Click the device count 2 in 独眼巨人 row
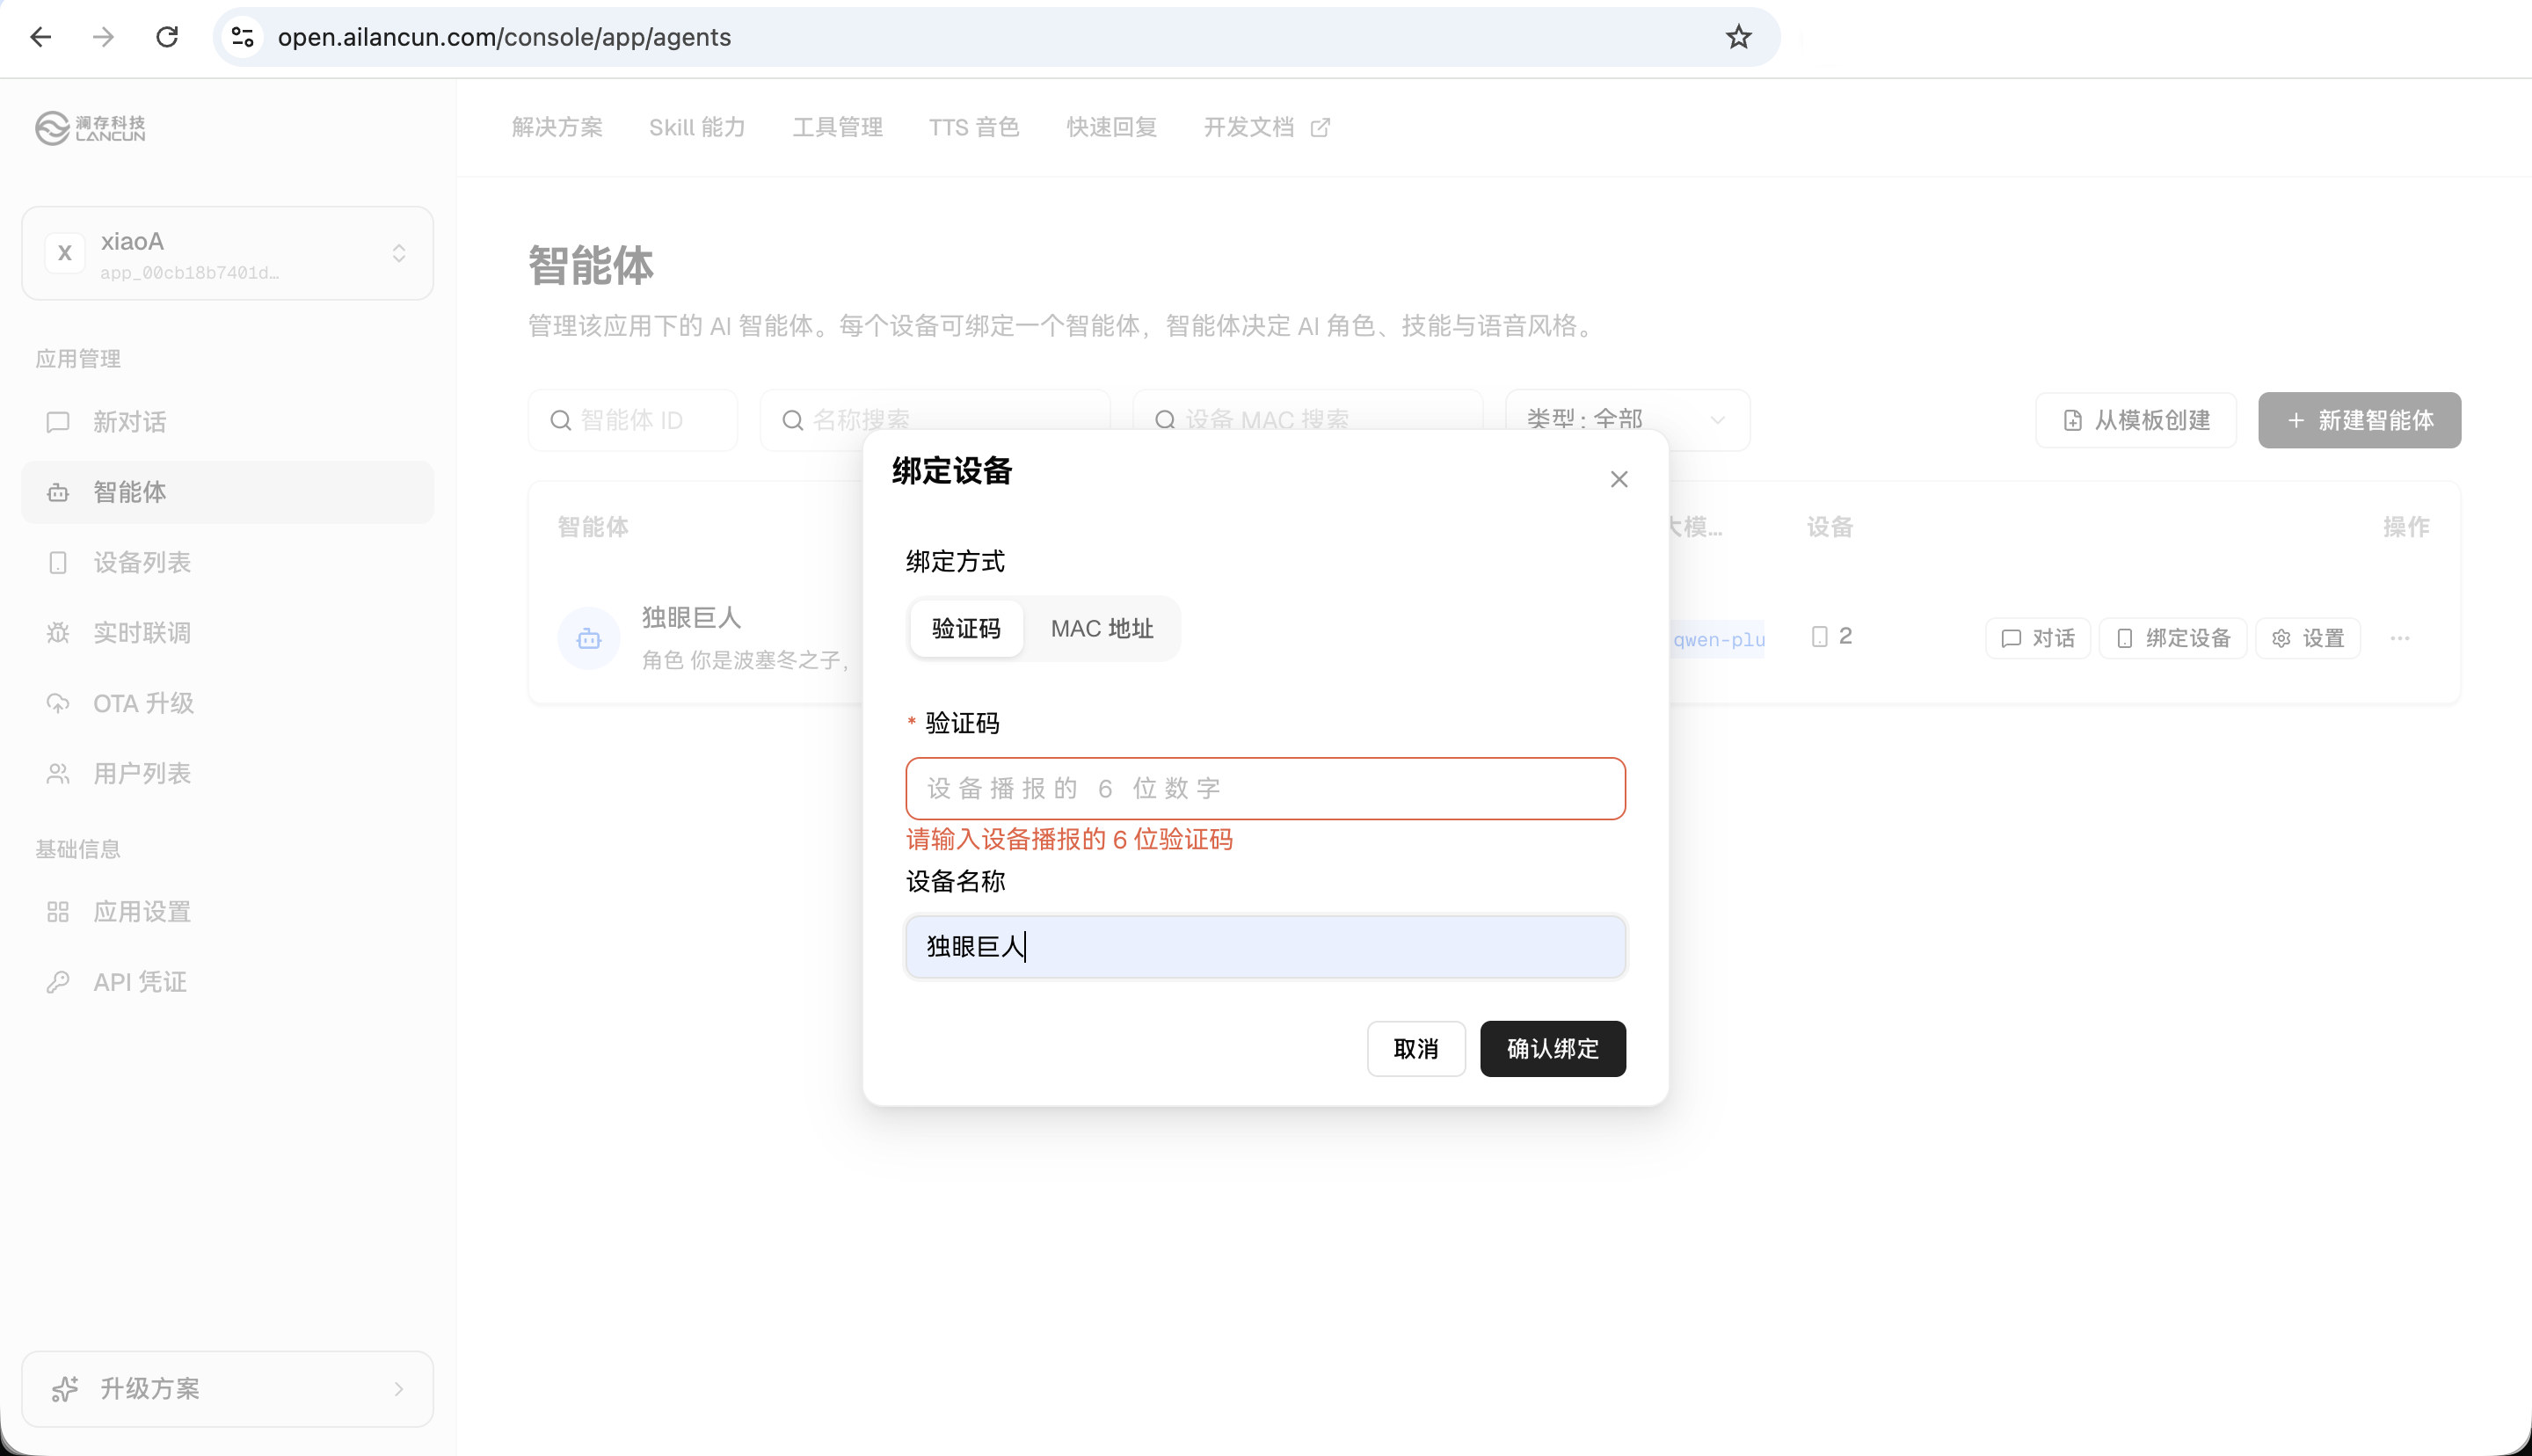This screenshot has width=2532, height=1456. [1832, 636]
